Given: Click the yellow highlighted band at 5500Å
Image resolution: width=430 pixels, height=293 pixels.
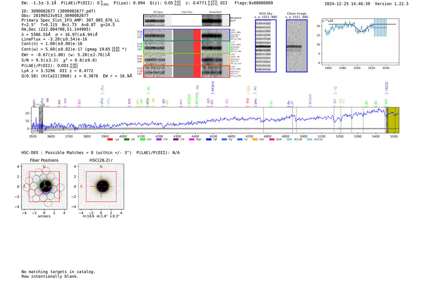Looking at the screenshot, I should (393, 120).
